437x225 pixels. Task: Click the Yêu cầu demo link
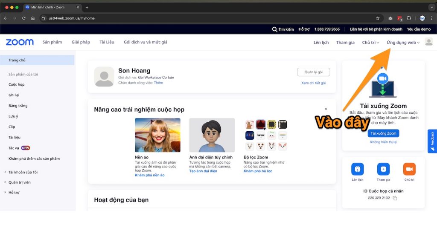[x=419, y=29]
